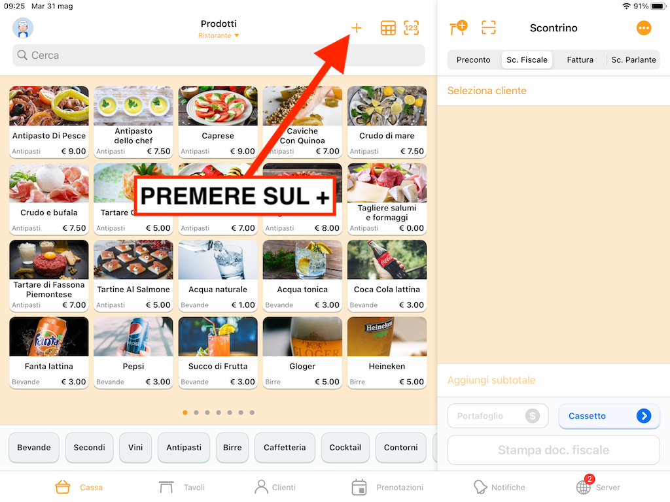Click Seleziona cliente link
Image resolution: width=670 pixels, height=502 pixels.
pos(487,90)
